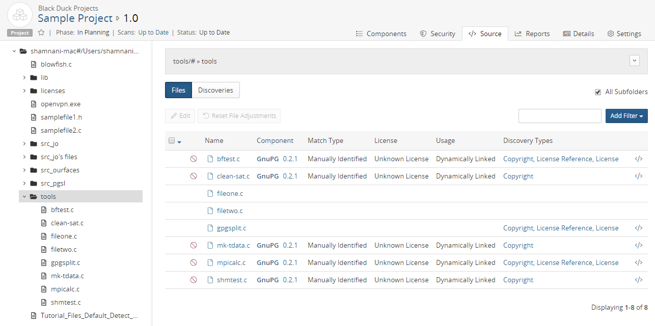Open the bulk selection dropdown arrow in header
This screenshot has height=326, width=655.
pos(179,141)
